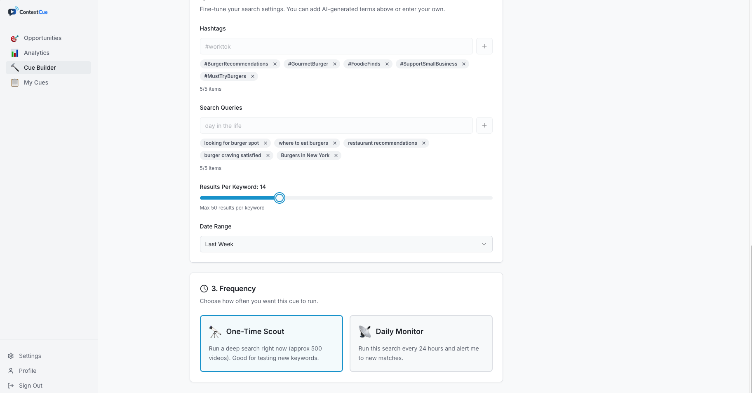This screenshot has height=393, width=752.
Task: Focus the Hashtags input field
Action: point(336,46)
